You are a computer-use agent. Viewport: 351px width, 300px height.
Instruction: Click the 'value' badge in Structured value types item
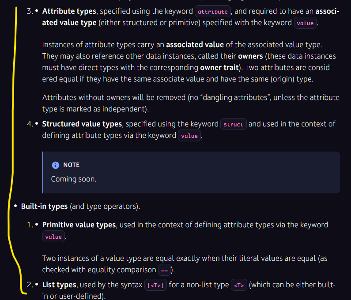pos(189,136)
